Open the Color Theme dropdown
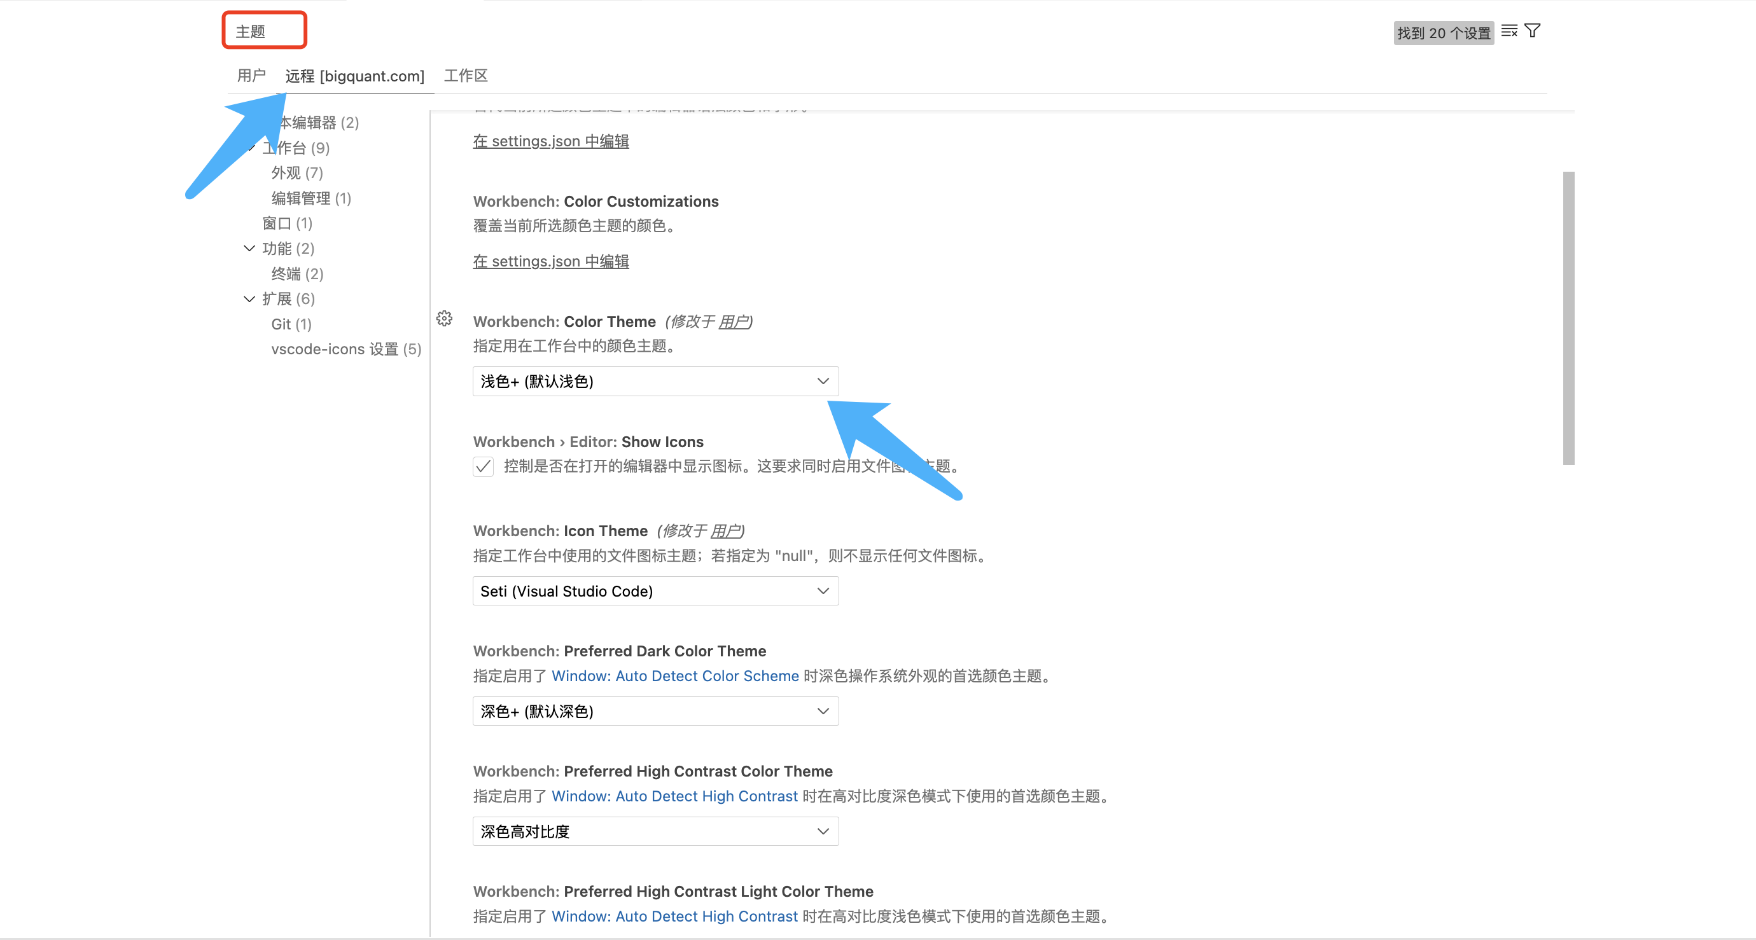This screenshot has width=1756, height=940. (x=655, y=381)
